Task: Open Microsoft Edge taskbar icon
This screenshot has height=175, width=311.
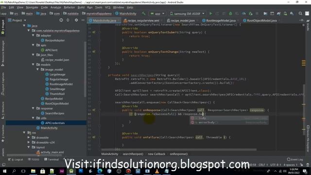Action: click(100, 171)
